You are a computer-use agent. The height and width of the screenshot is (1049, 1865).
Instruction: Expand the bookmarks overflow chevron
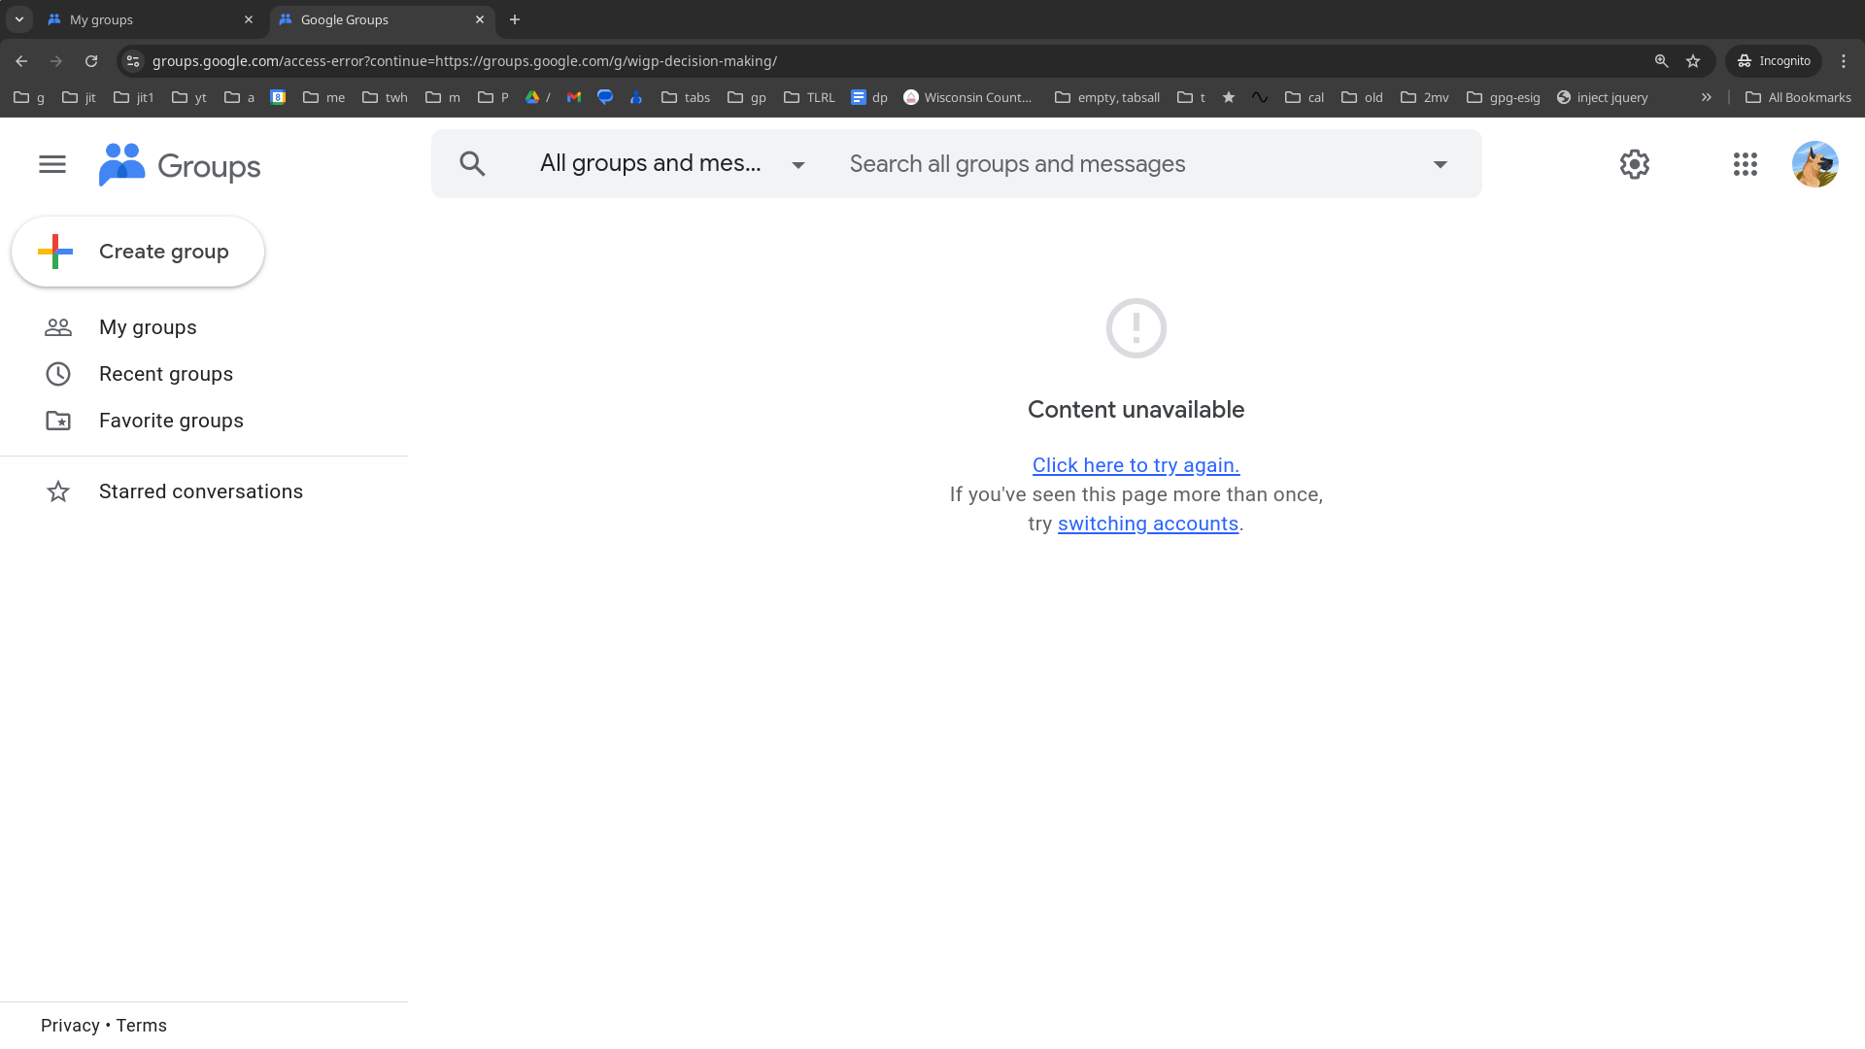click(x=1707, y=97)
